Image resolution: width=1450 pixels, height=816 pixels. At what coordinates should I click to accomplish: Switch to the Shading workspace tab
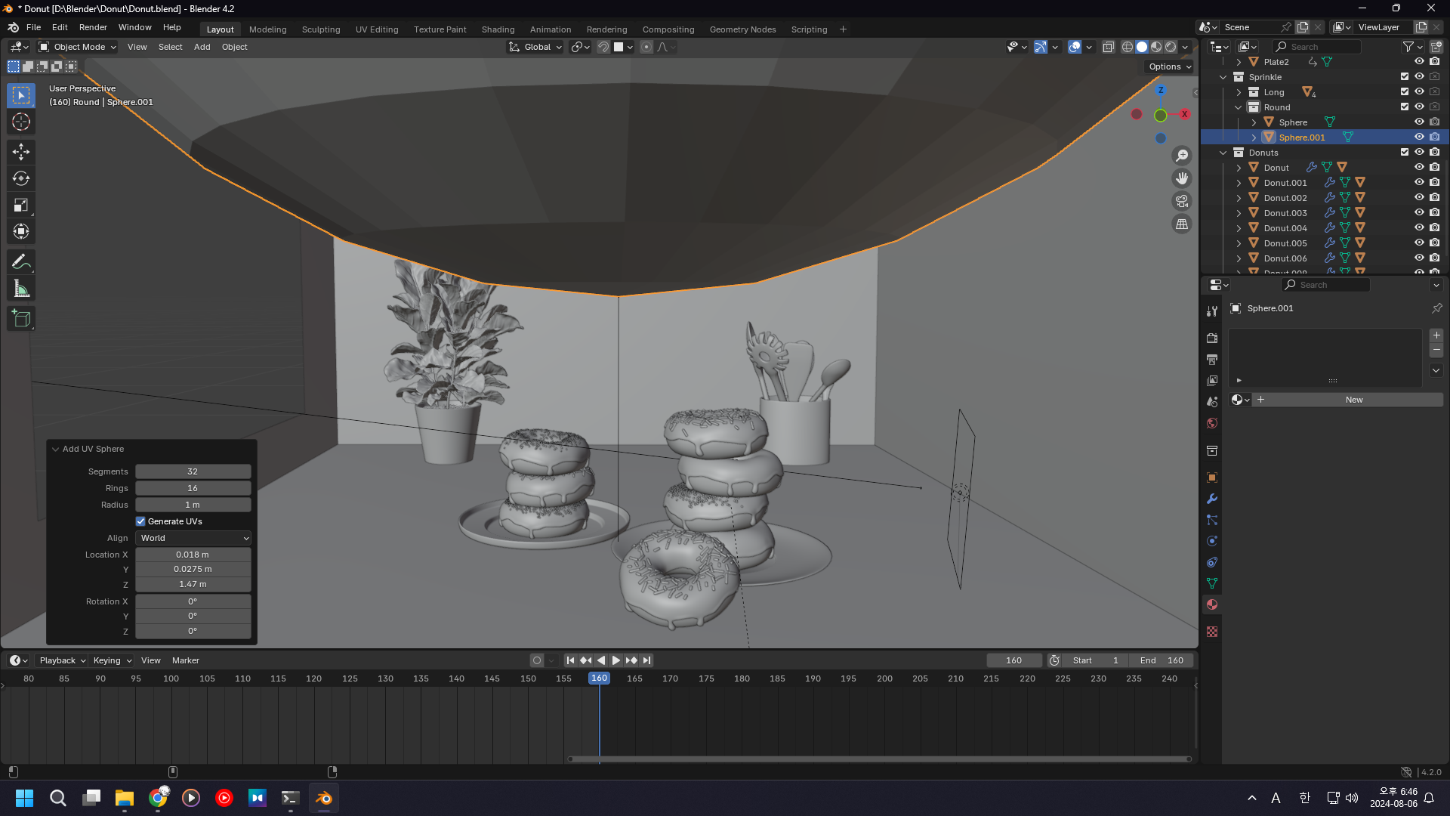click(498, 29)
